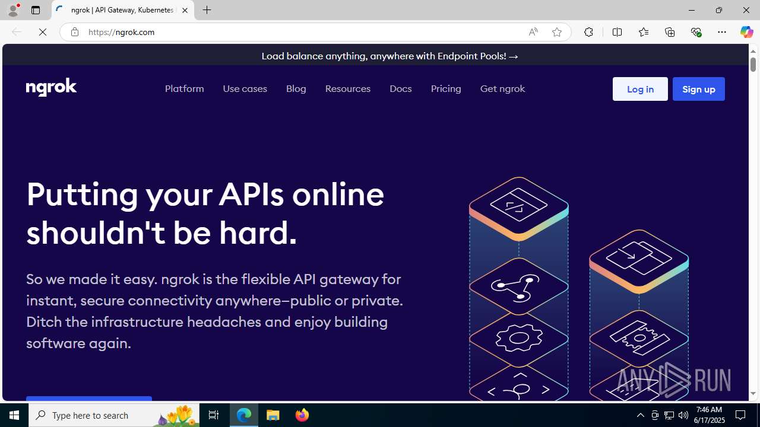This screenshot has width=760, height=427.
Task: Click scrollbar down arrow
Action: coord(753,394)
